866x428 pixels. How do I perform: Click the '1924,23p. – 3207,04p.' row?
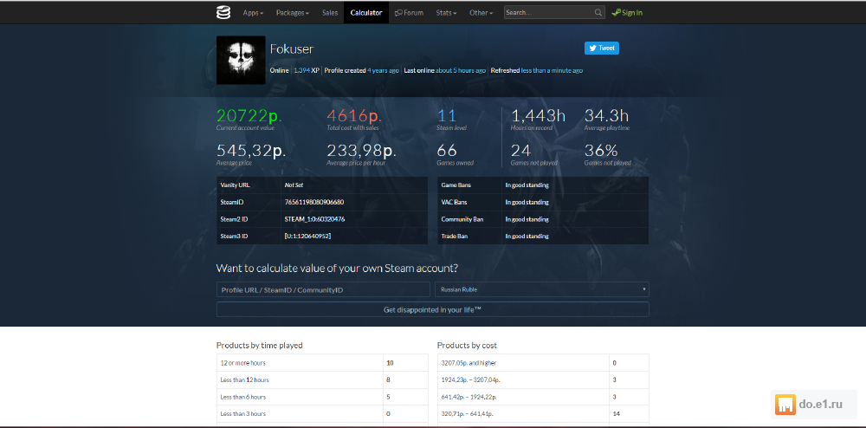coord(543,380)
